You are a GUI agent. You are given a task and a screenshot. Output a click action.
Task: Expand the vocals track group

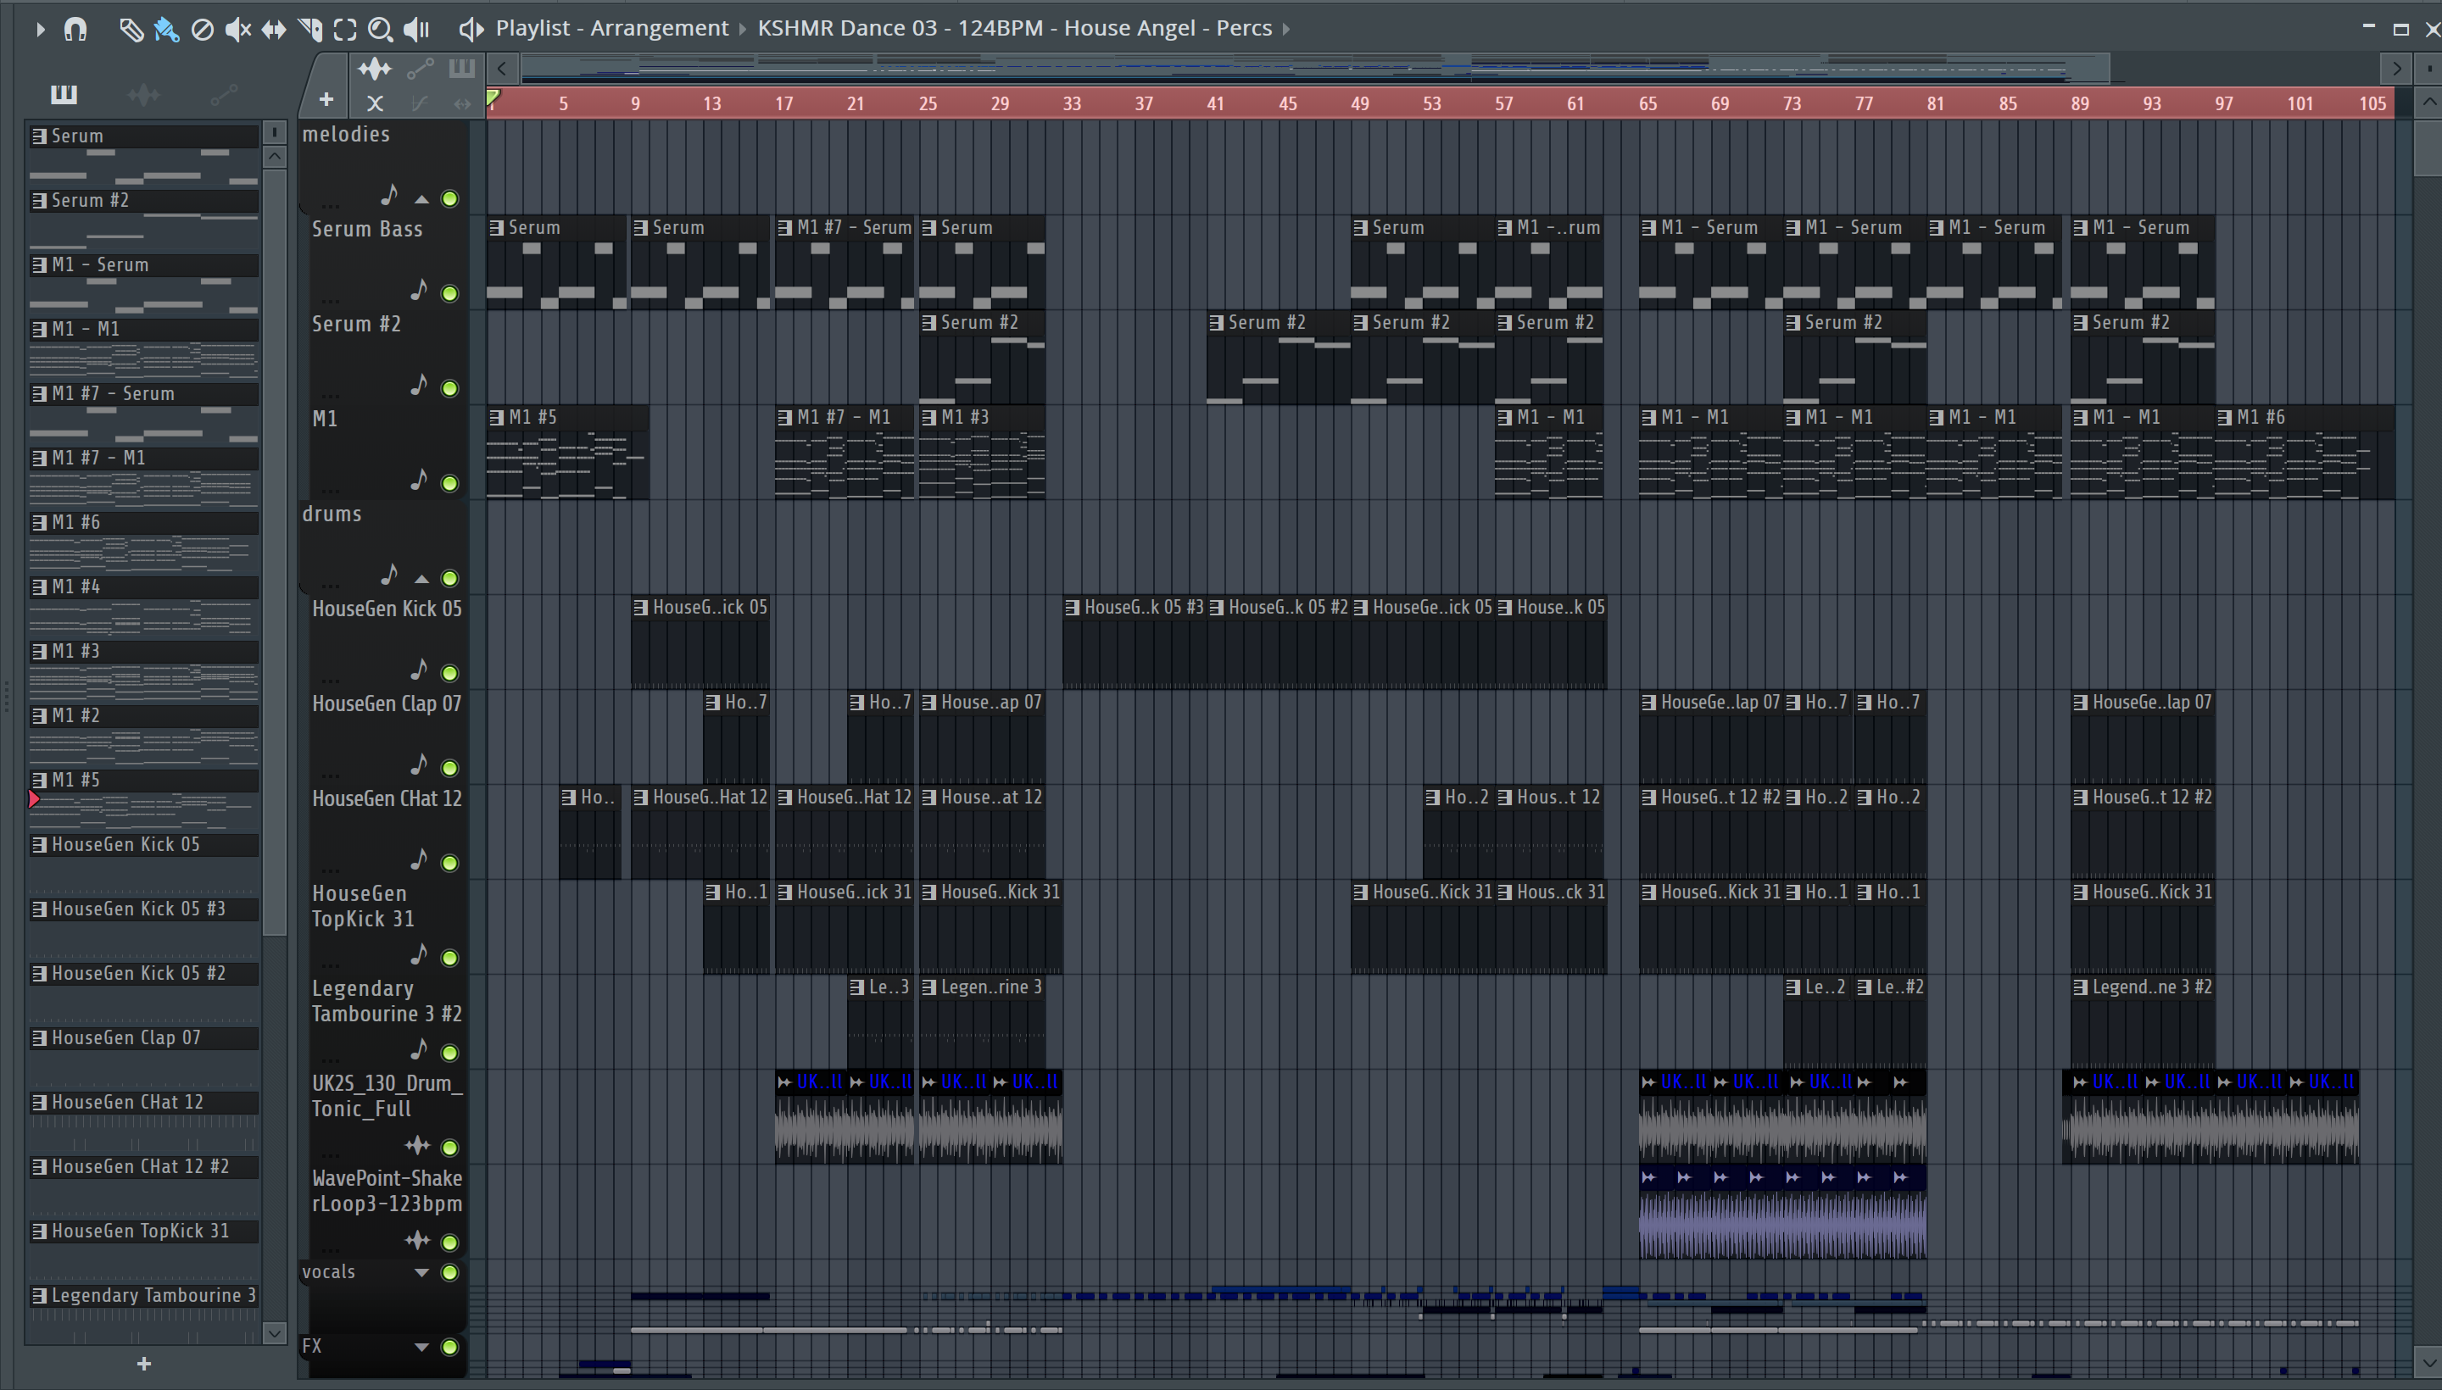pyautogui.click(x=421, y=1272)
